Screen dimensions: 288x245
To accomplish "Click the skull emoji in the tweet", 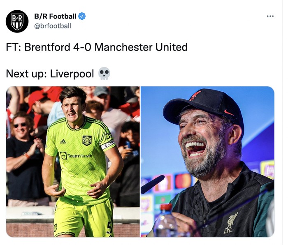I will click(x=104, y=74).
